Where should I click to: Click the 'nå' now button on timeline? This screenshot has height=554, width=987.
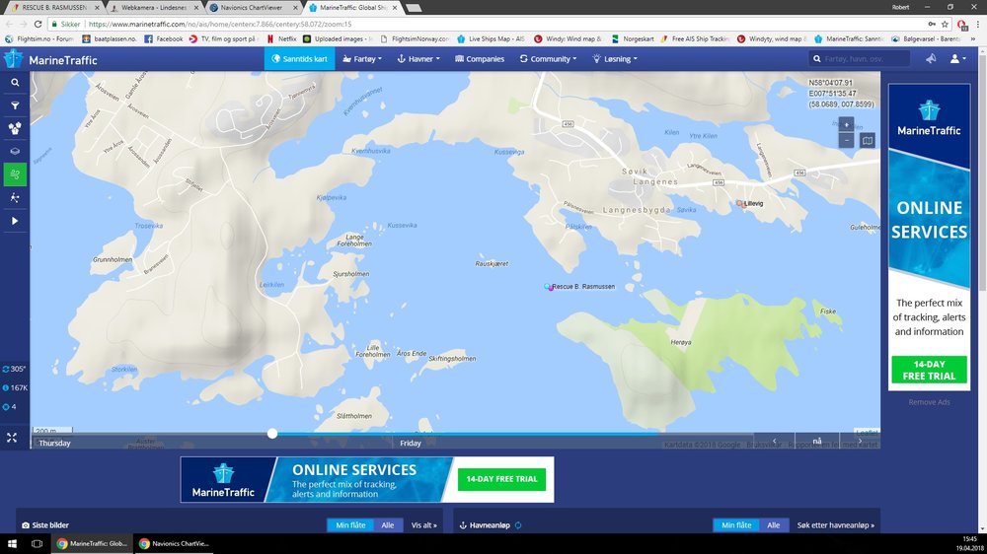pos(817,441)
